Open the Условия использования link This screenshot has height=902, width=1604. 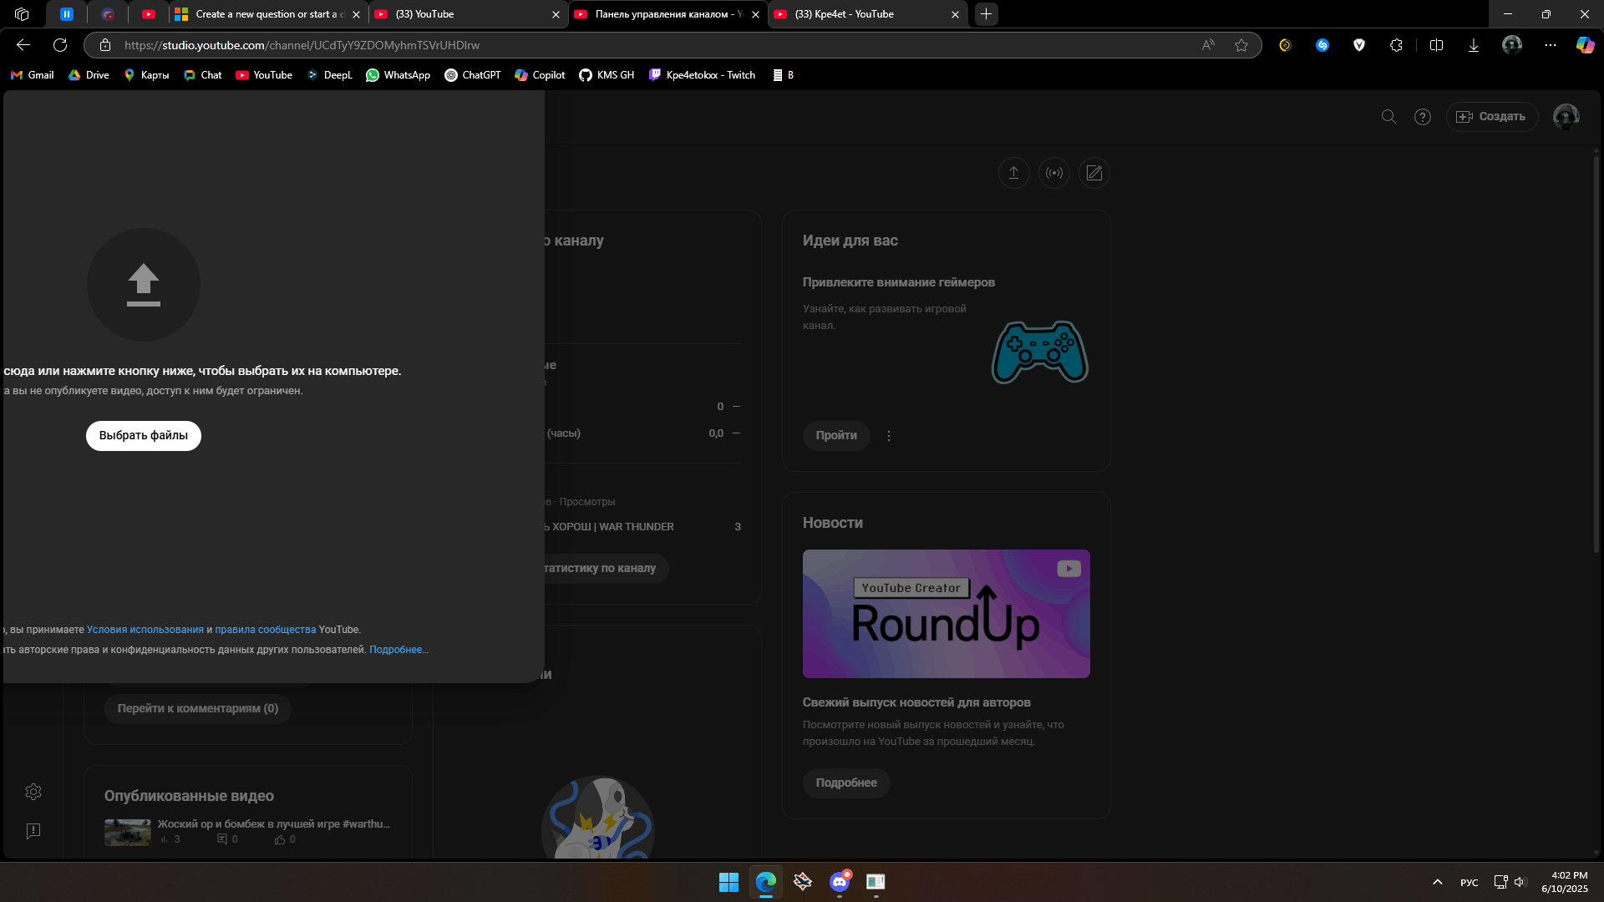click(x=145, y=630)
